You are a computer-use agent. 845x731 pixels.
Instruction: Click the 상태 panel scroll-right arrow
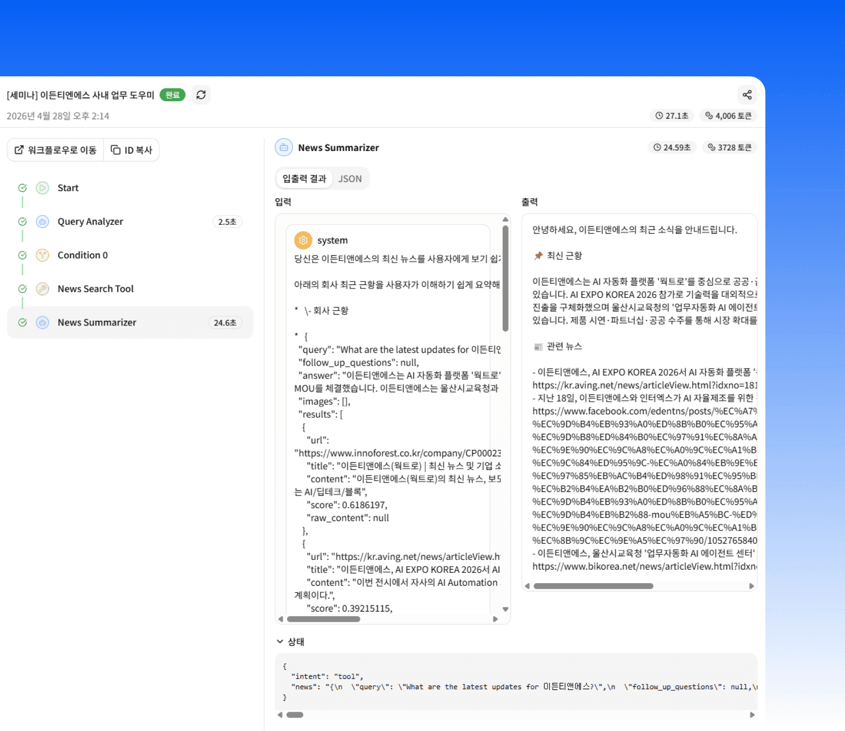pyautogui.click(x=752, y=715)
